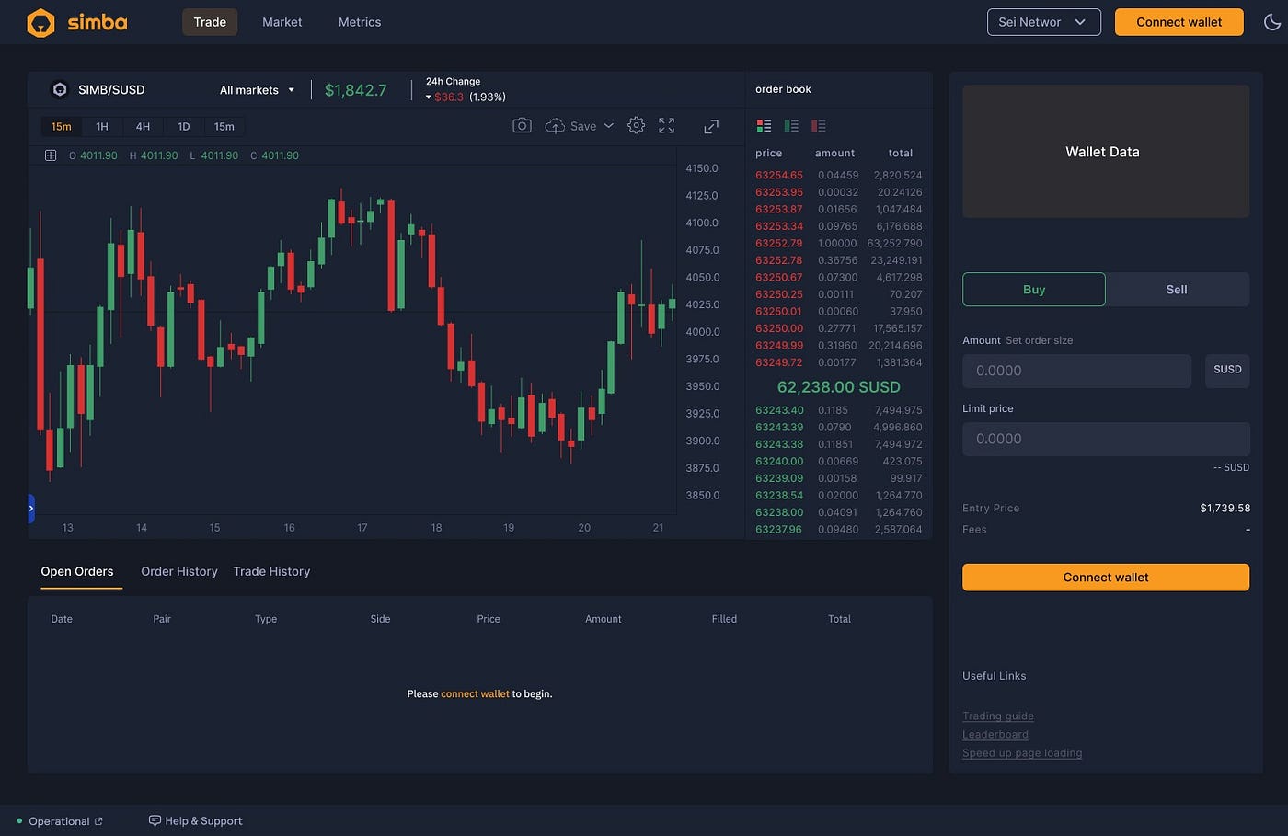The height and width of the screenshot is (836, 1288).
Task: Open chart settings via the gear icon
Action: coord(636,125)
